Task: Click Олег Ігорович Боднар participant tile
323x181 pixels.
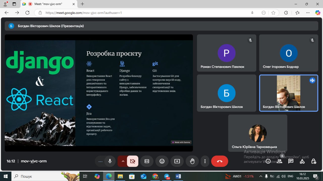Action: pyautogui.click(x=289, y=53)
